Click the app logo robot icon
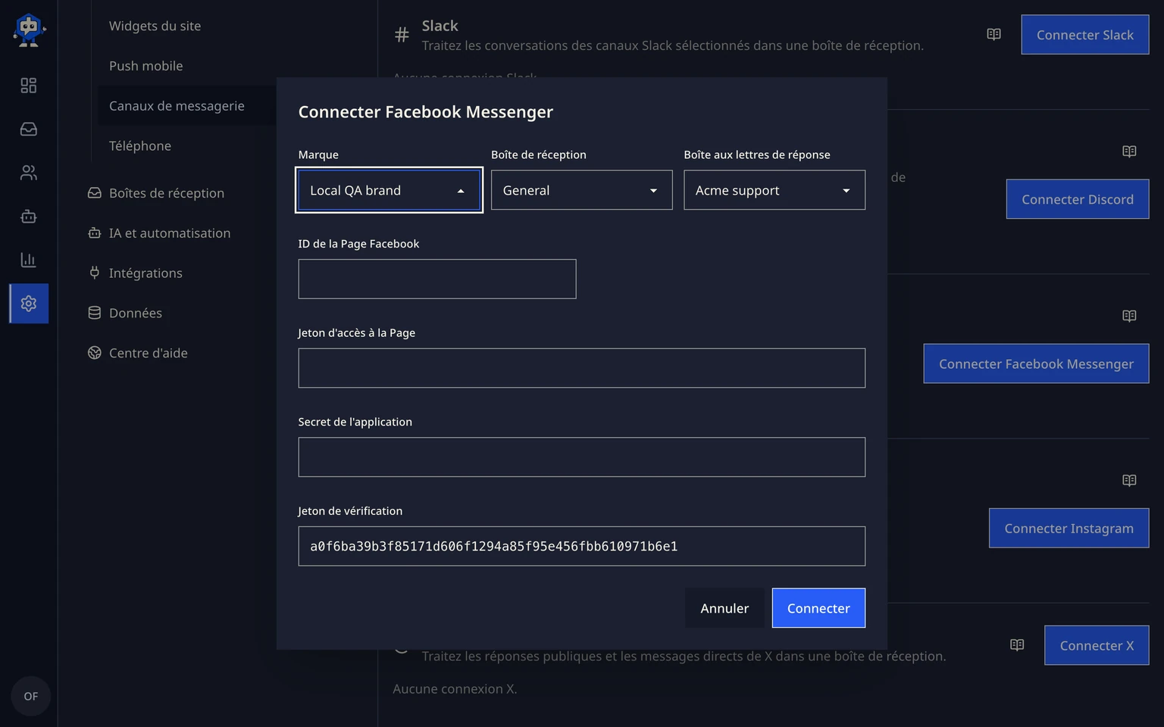The height and width of the screenshot is (727, 1164). point(29,30)
